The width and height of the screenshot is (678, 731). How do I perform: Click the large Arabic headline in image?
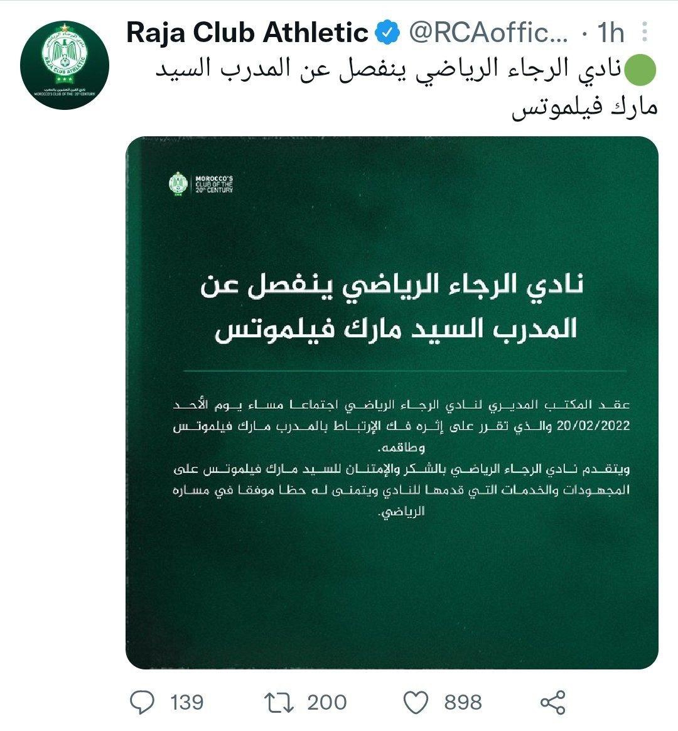[392, 308]
